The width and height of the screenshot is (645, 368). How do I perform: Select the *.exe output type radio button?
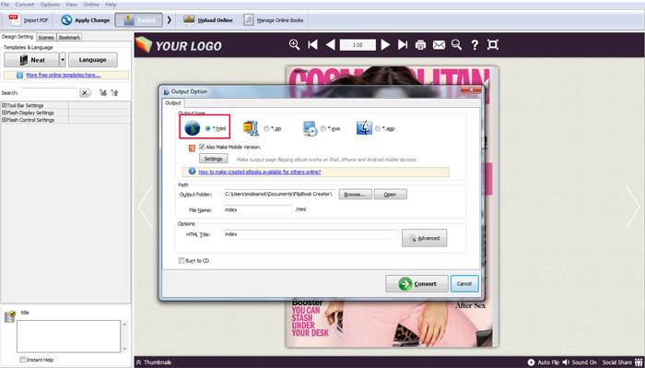tap(323, 128)
